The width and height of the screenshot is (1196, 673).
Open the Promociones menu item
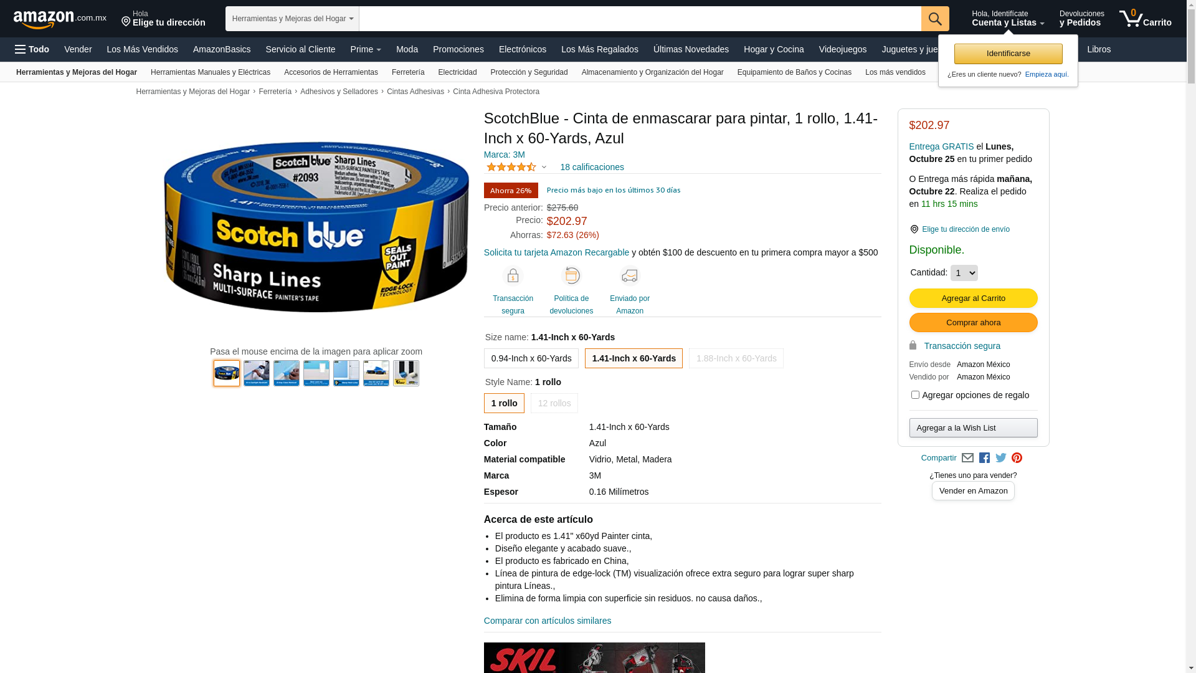pos(458,49)
